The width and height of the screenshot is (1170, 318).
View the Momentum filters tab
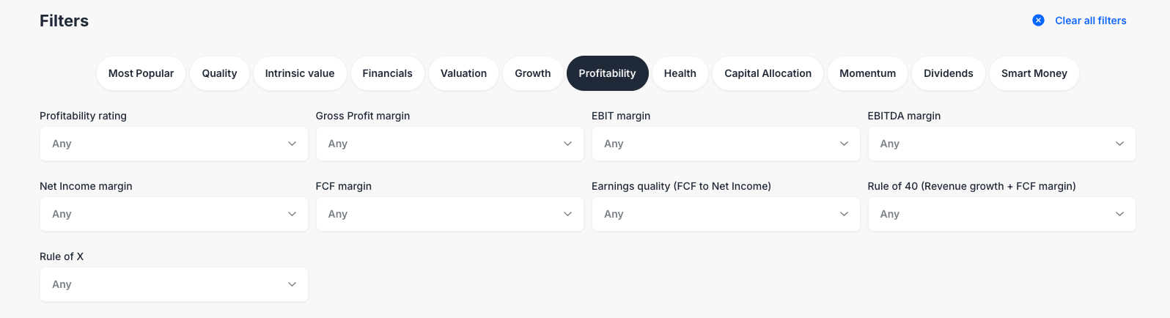867,73
